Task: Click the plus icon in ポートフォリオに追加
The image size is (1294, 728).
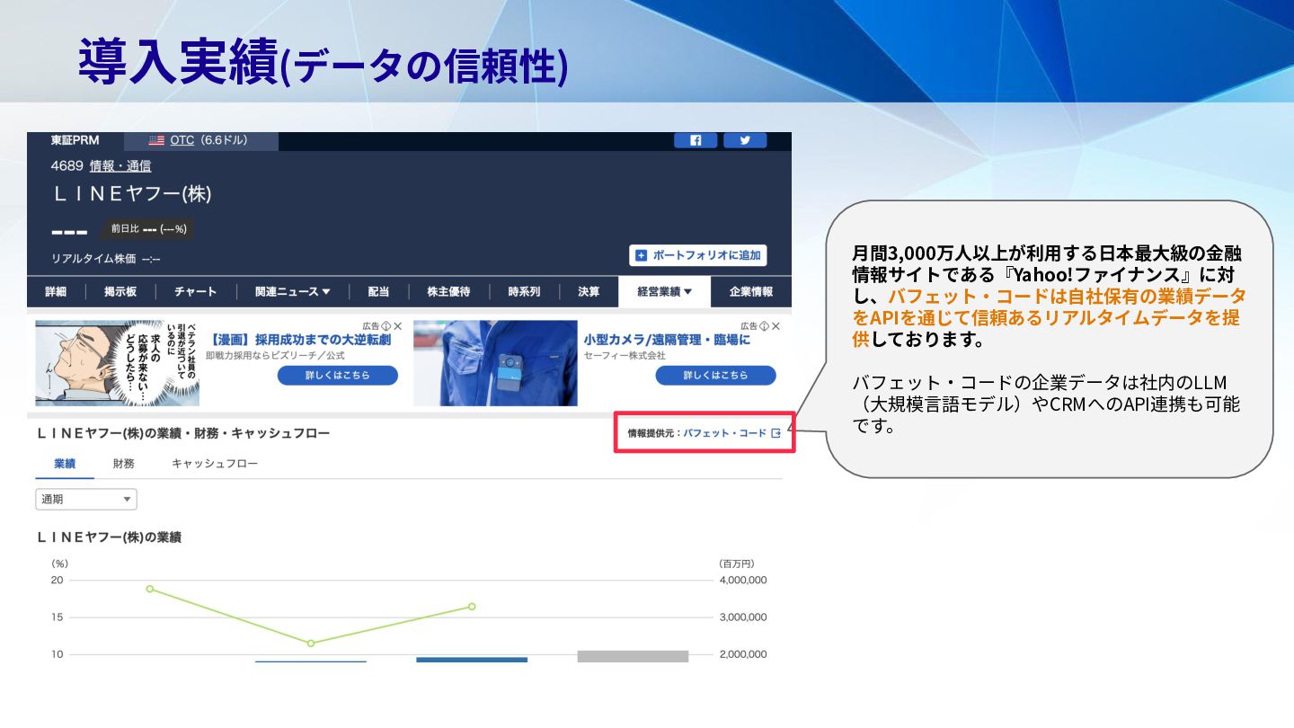Action: point(641,255)
